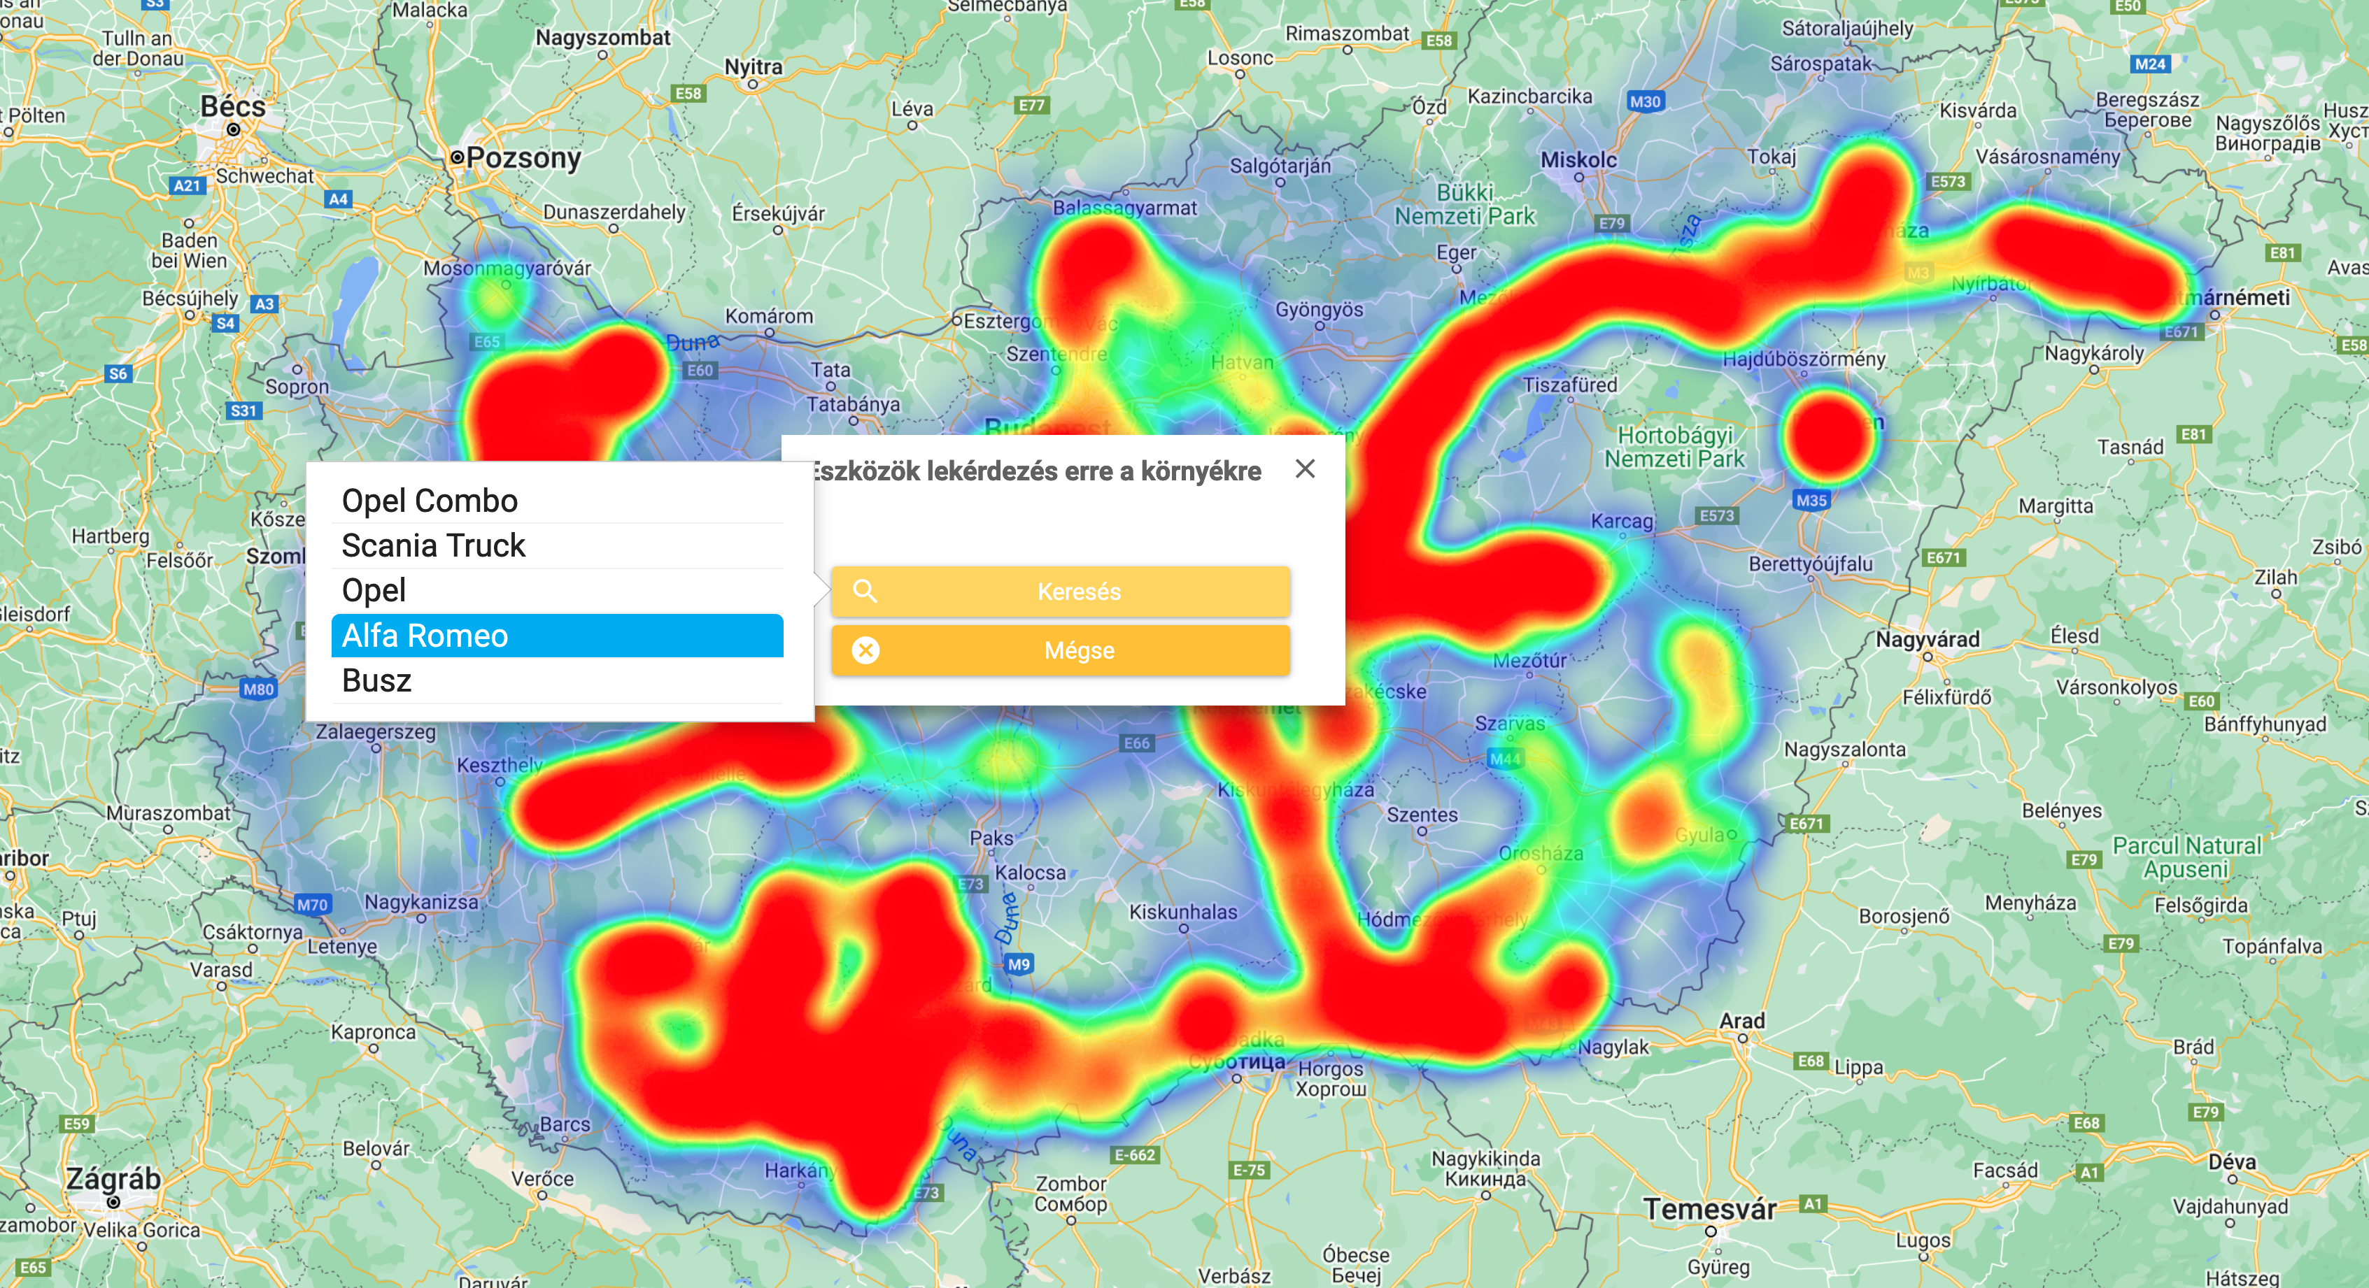Click the M80 road shield
This screenshot has height=1288, width=2369.
[258, 689]
